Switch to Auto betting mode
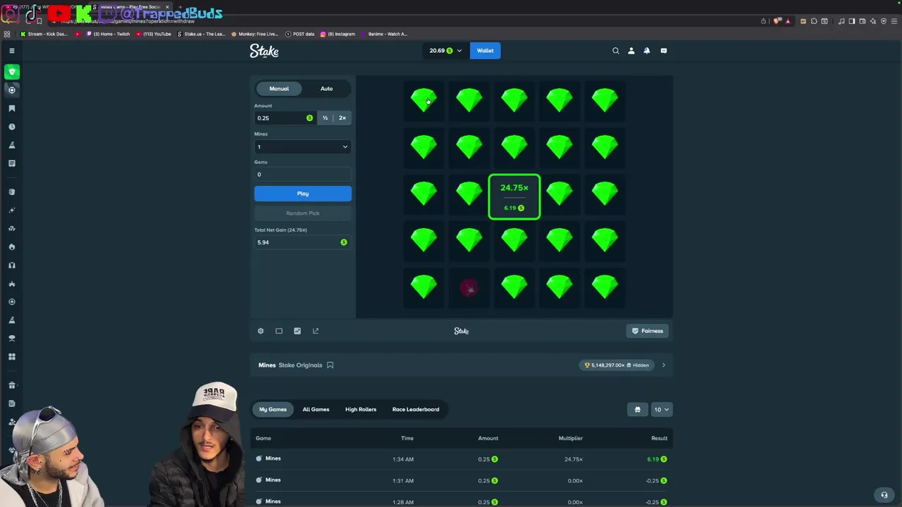 click(x=326, y=89)
